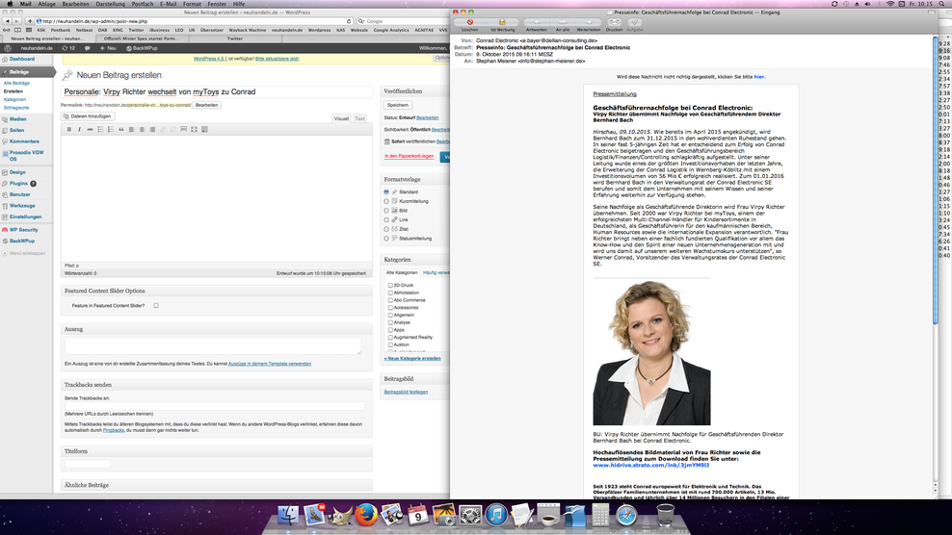Image resolution: width=952 pixels, height=535 pixels.
Task: Click Bearbeiten button next to permalink
Action: coord(206,105)
